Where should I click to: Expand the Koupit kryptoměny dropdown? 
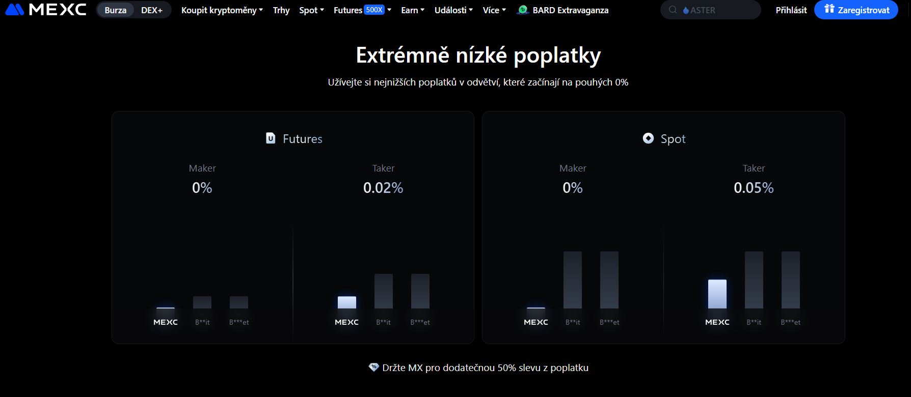222,10
